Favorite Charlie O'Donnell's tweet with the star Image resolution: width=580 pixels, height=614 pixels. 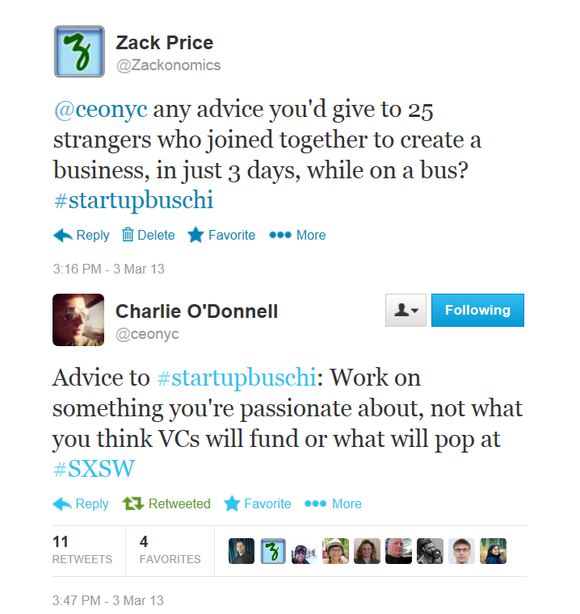(x=257, y=503)
